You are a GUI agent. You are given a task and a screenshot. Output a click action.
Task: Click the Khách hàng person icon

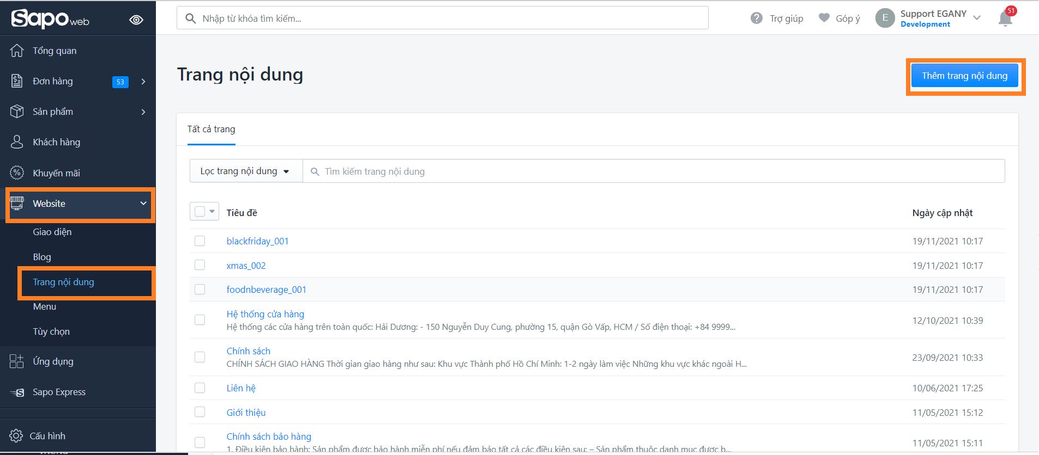[17, 142]
